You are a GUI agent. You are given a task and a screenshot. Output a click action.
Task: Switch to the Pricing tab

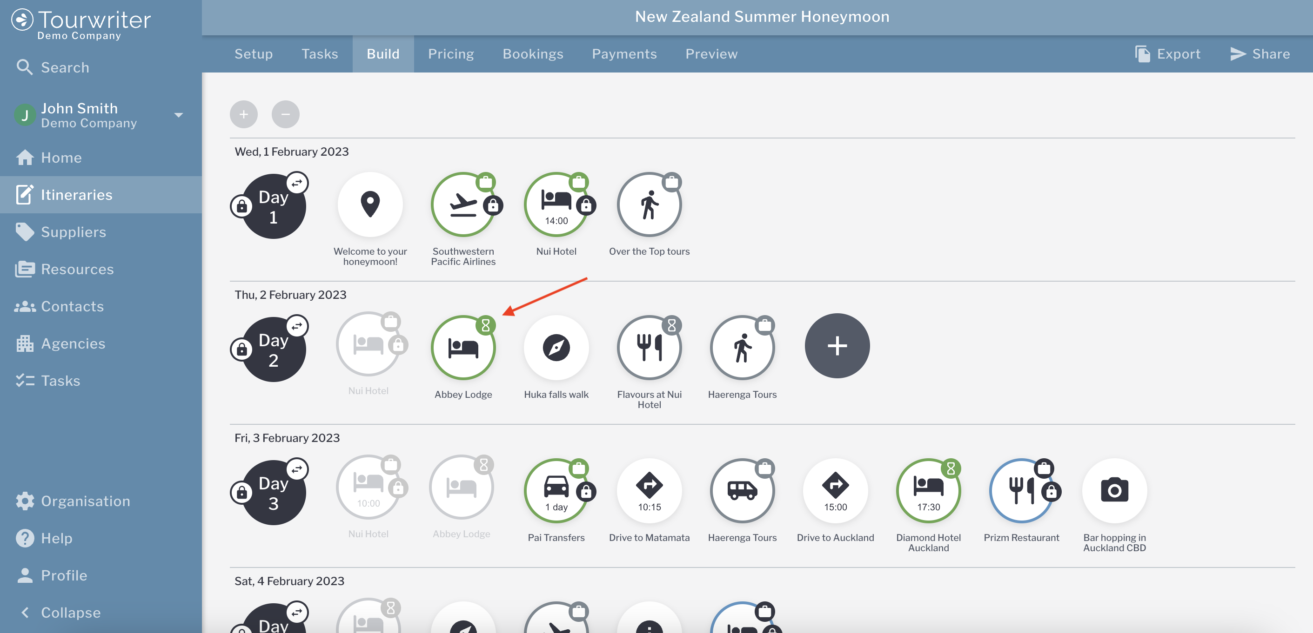click(x=450, y=54)
